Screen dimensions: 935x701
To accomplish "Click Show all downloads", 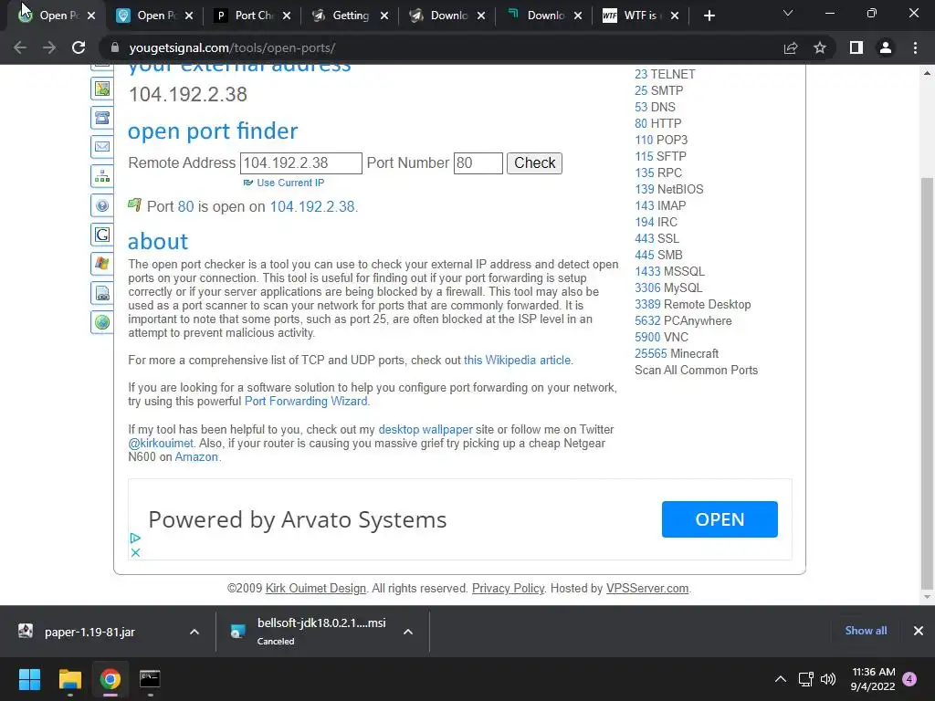I will (x=866, y=631).
